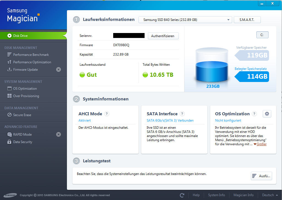Click the blue disk cylinder graphic
The height and width of the screenshot is (200, 282).
tap(212, 65)
